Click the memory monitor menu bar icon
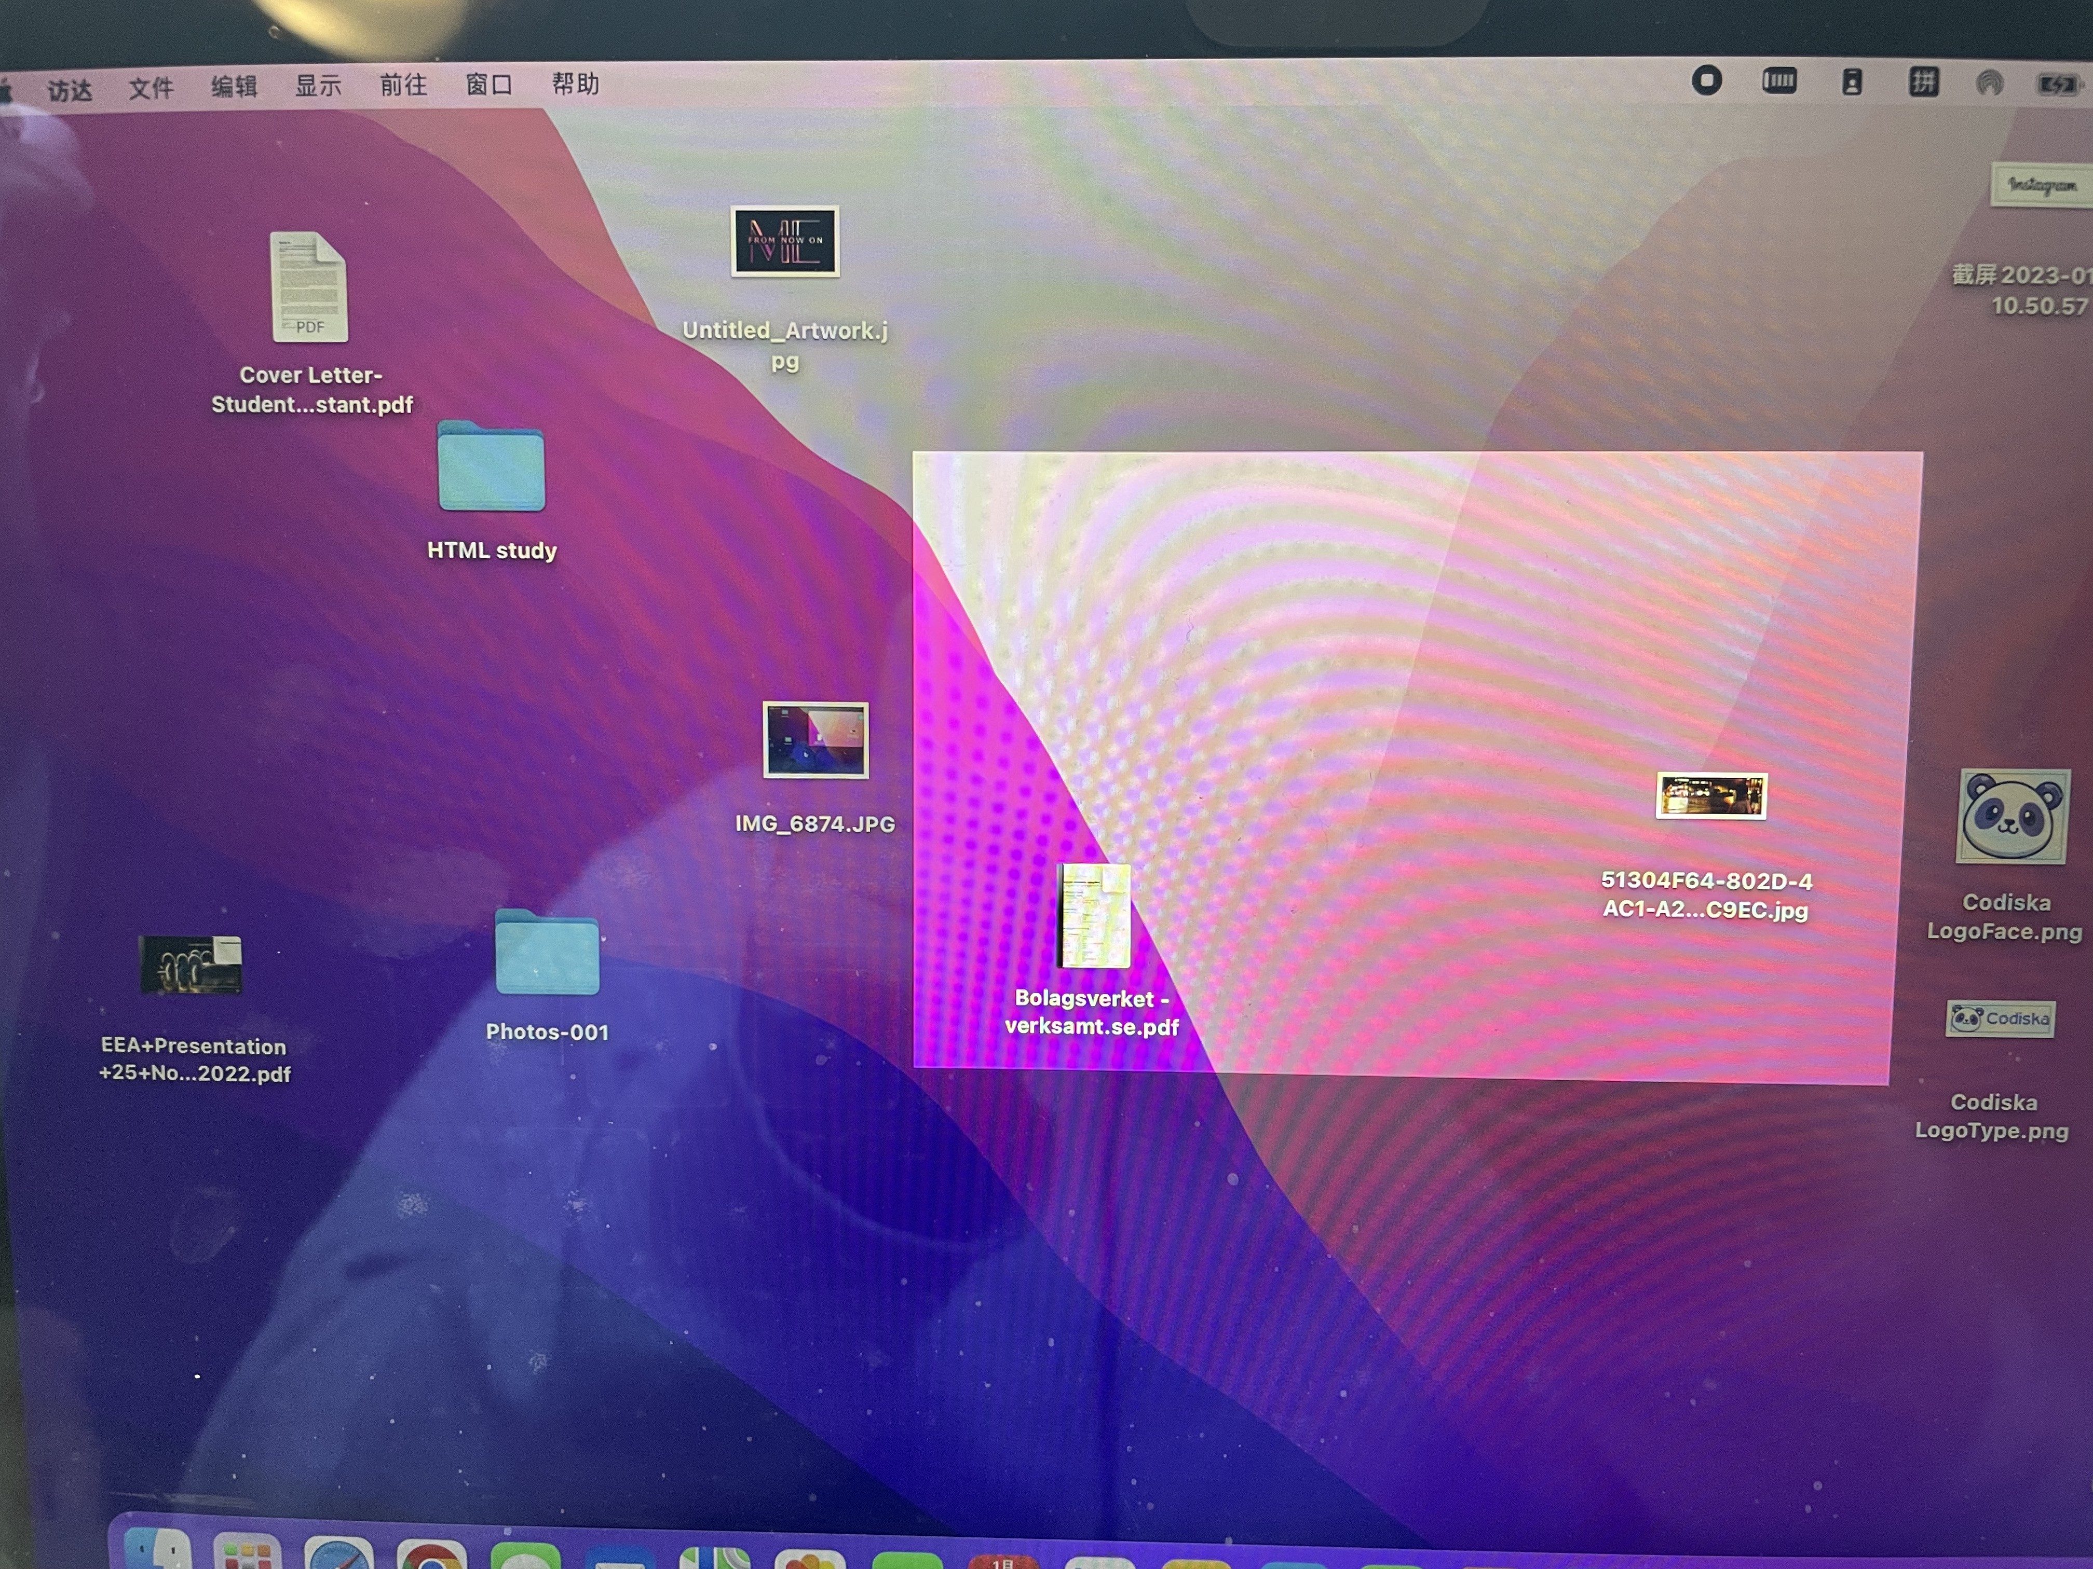 click(x=1779, y=81)
